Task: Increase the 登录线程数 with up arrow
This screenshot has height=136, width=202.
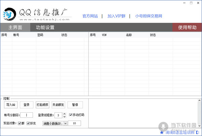Action: click(65, 114)
